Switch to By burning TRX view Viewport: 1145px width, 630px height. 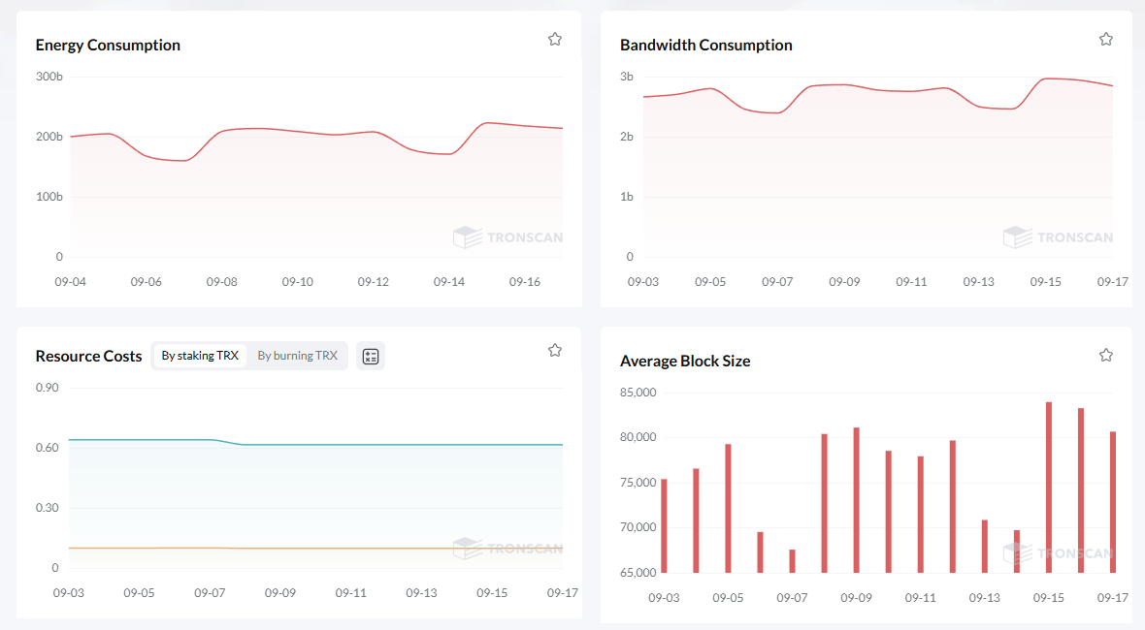[x=297, y=356]
